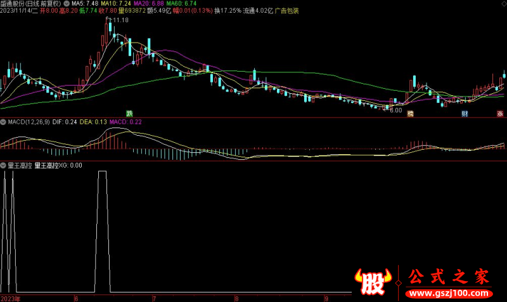Click month 8 on time axis
Screen dimensions: 507x302
236,299
